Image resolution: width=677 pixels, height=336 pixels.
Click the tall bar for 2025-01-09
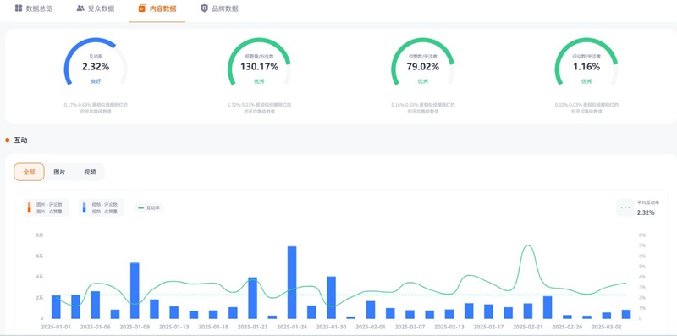(135, 290)
